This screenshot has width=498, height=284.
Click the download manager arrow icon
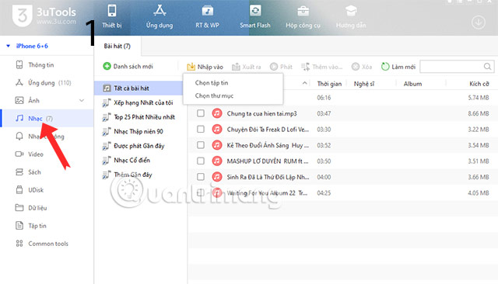coord(478,23)
